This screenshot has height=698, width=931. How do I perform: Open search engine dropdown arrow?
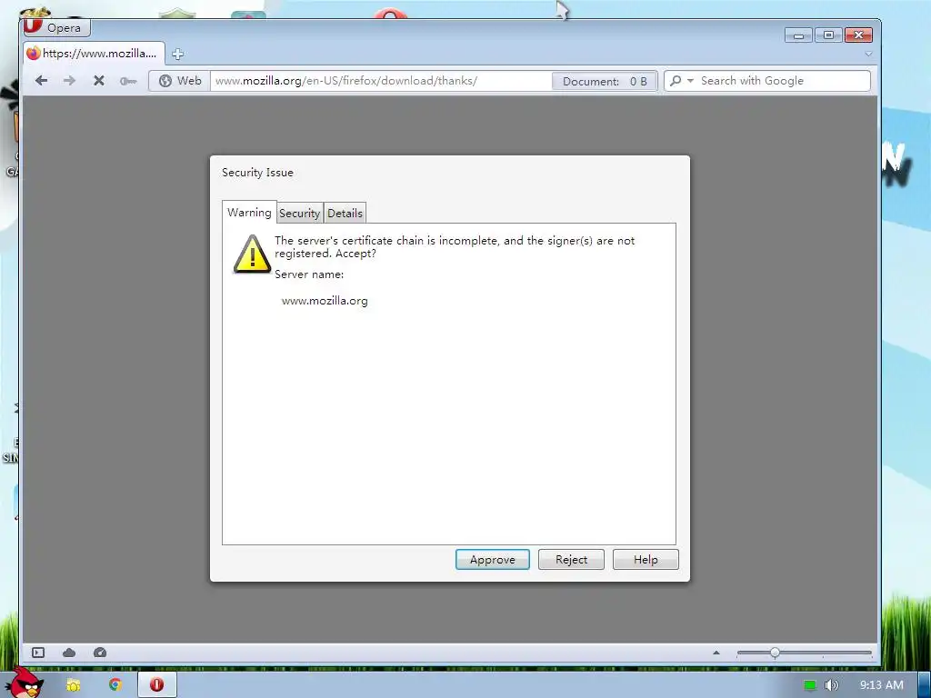pos(690,80)
